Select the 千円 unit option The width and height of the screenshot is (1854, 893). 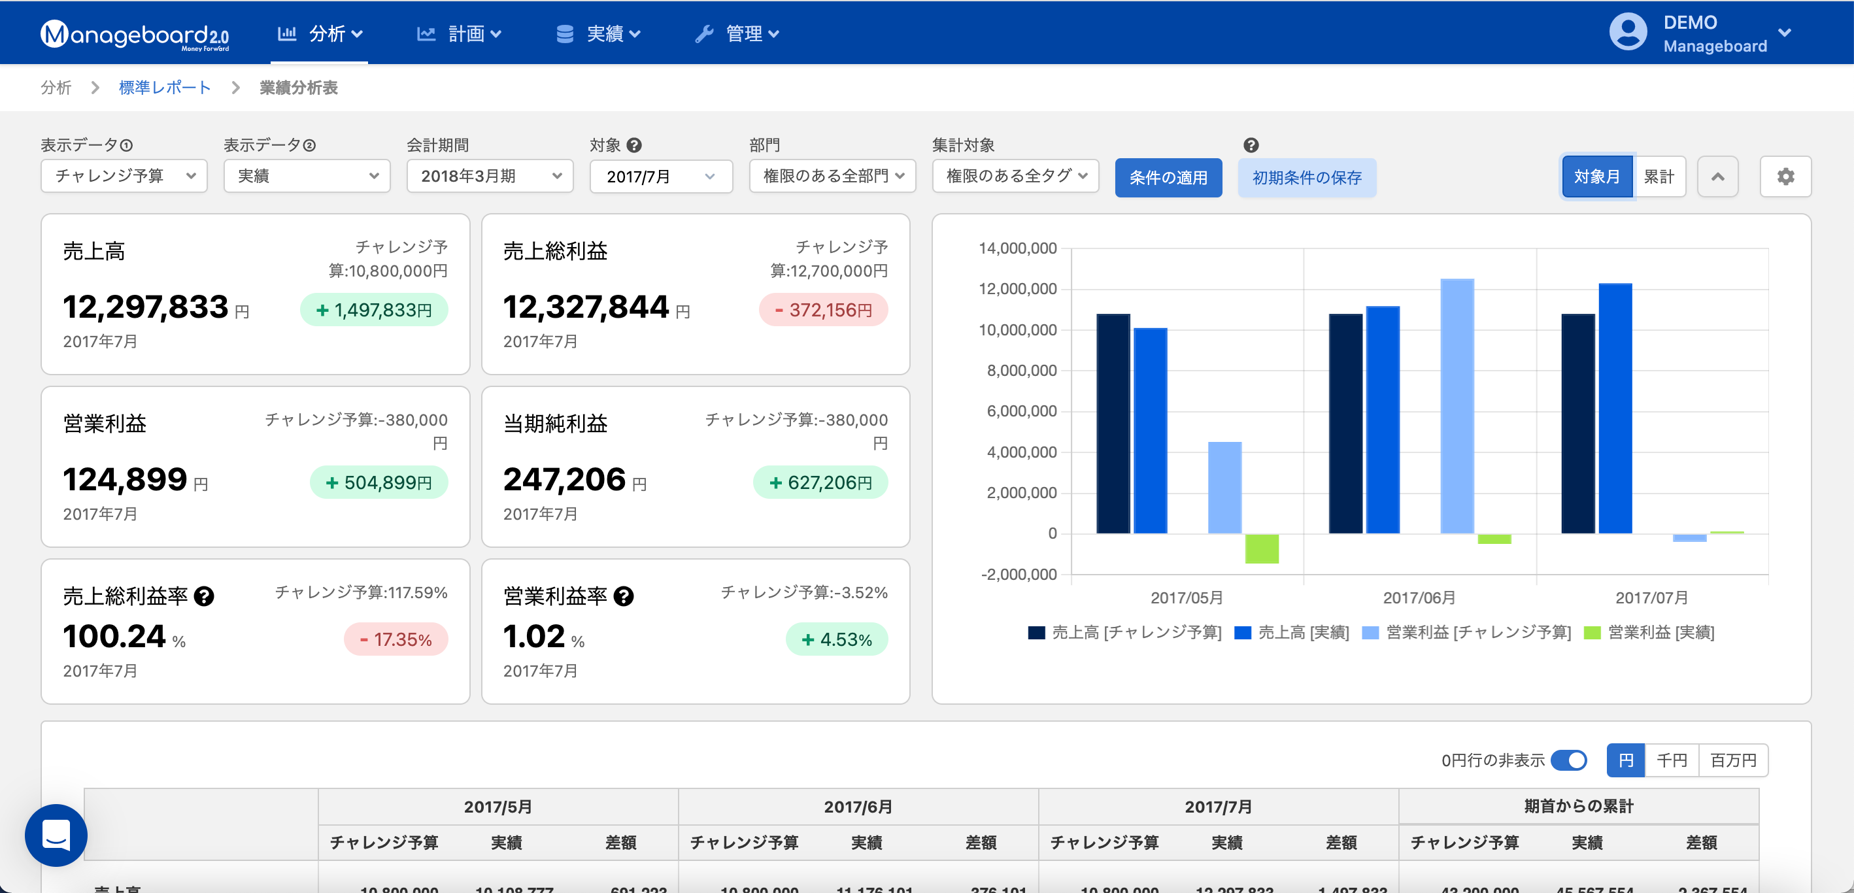point(1671,760)
